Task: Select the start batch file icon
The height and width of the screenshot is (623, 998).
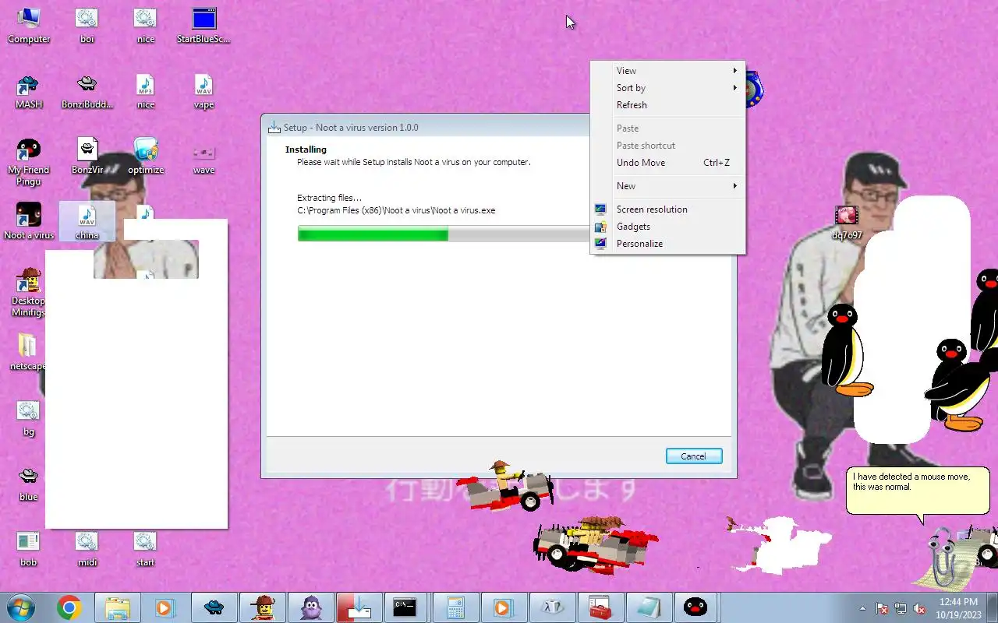Action: [x=145, y=548]
